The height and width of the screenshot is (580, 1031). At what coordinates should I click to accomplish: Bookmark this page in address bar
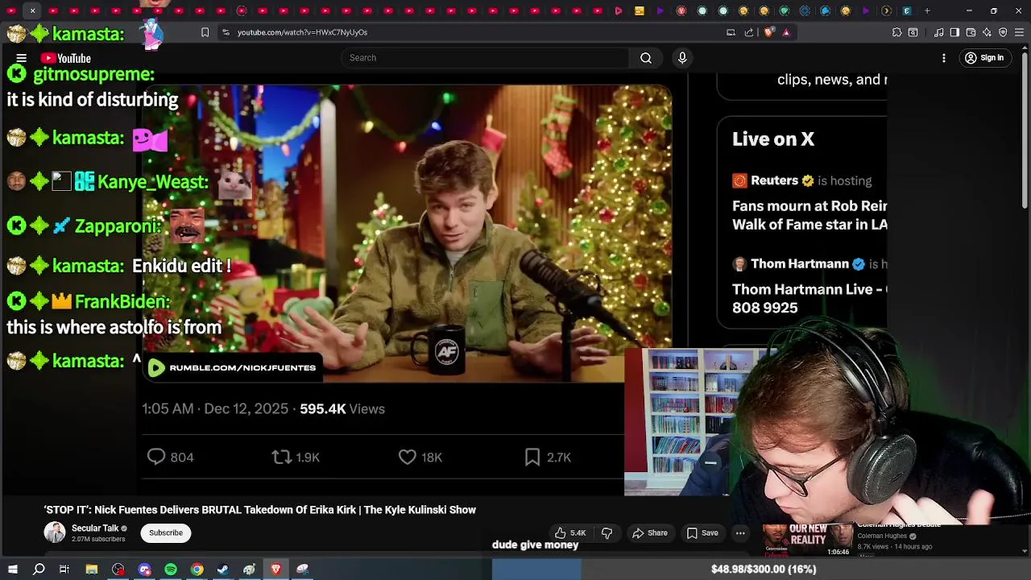pyautogui.click(x=205, y=32)
